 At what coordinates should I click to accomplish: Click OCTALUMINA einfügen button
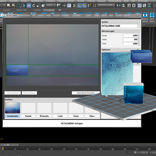point(72,123)
